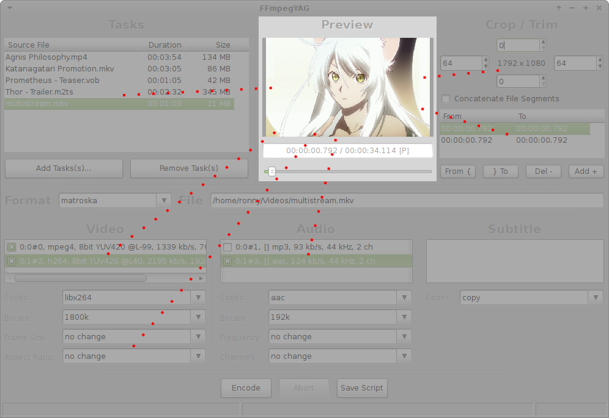The image size is (609, 418).
Task: Increase the bottom crop spinner value
Action: tap(544, 78)
